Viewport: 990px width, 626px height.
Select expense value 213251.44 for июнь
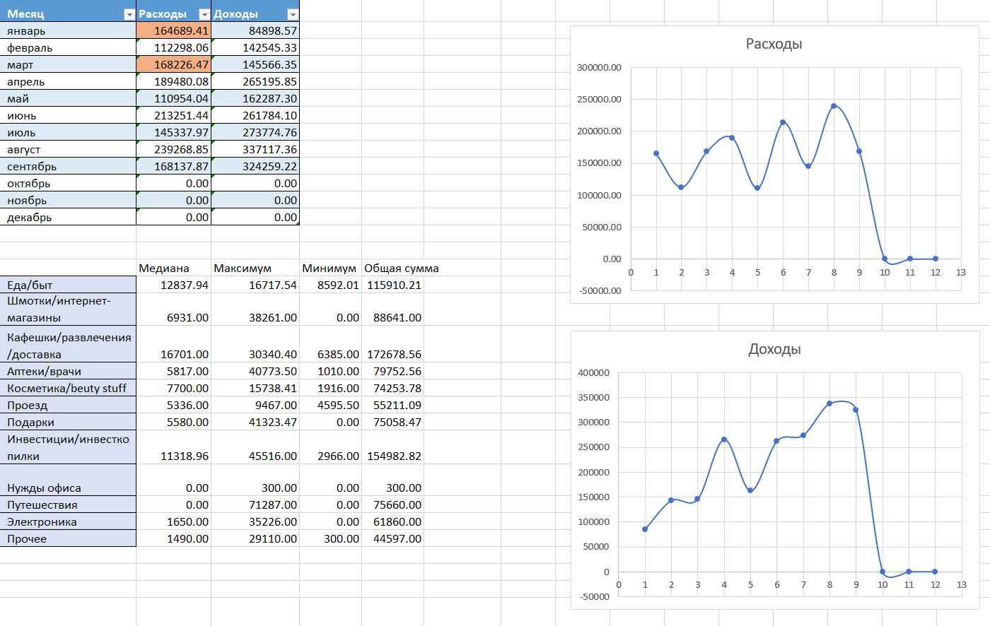tap(173, 115)
